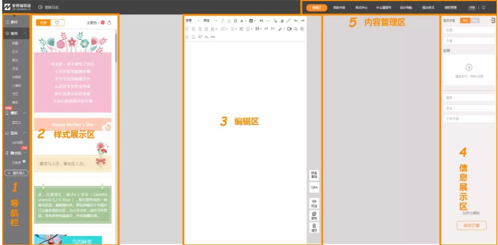This screenshot has width=498, height=245.
Task: Apply subscript formatting
Action: click(207, 37)
